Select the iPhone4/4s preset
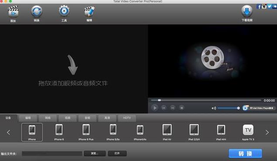Image resolution: width=277 pixels, height=161 pixels. 140,133
